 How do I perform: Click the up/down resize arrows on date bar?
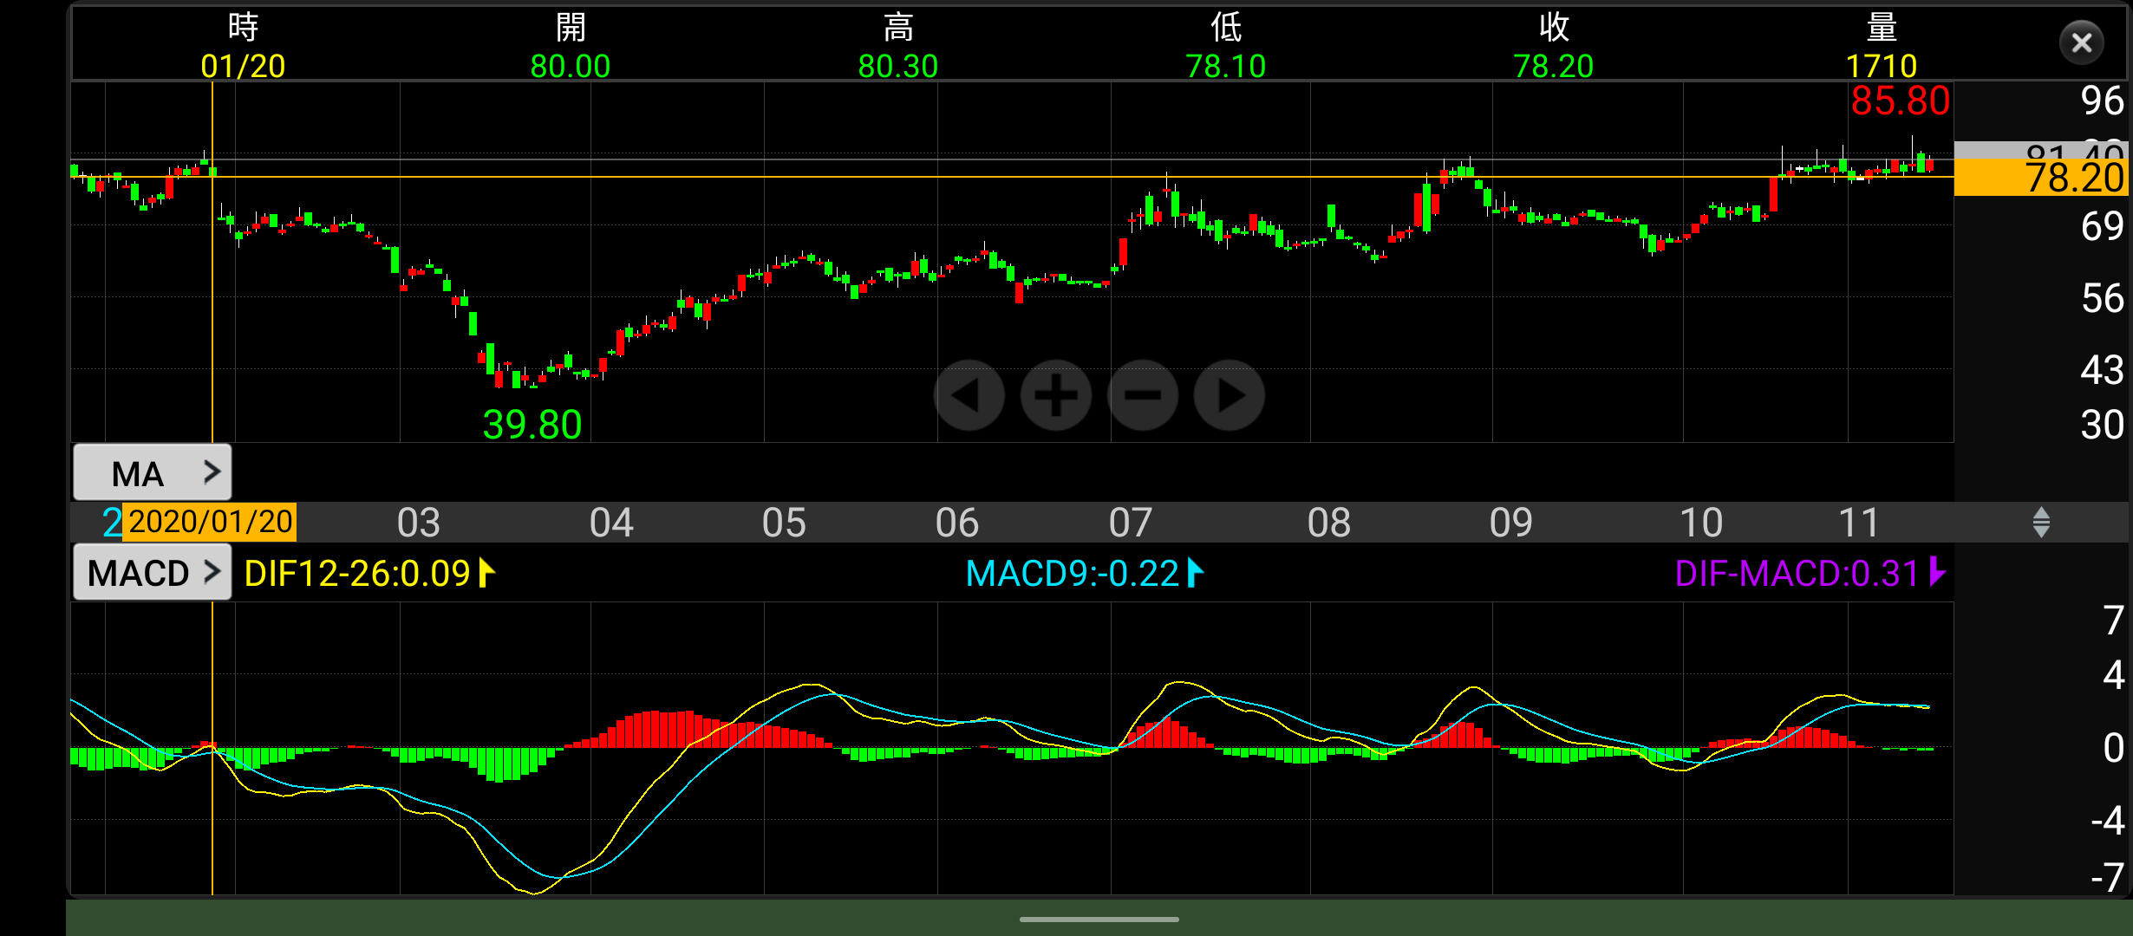(x=2041, y=522)
